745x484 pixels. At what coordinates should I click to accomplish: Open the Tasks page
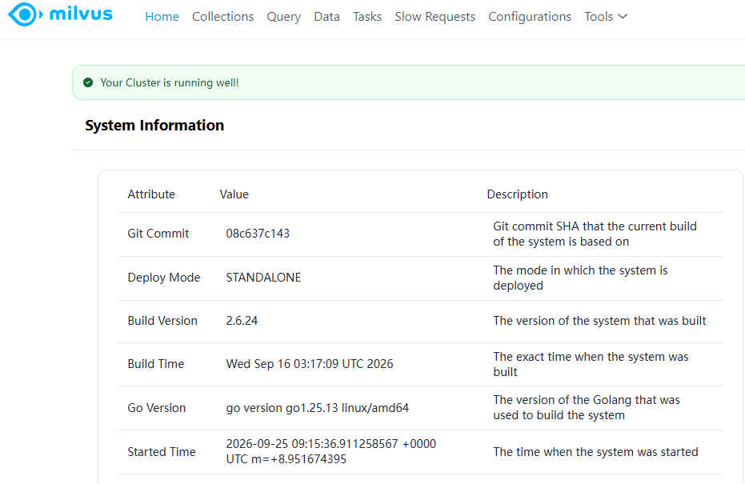(x=367, y=17)
